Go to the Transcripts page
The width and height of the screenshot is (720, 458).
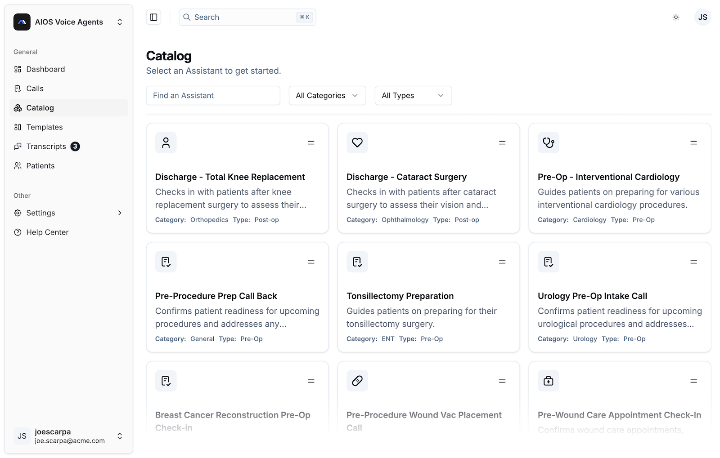coord(46,147)
